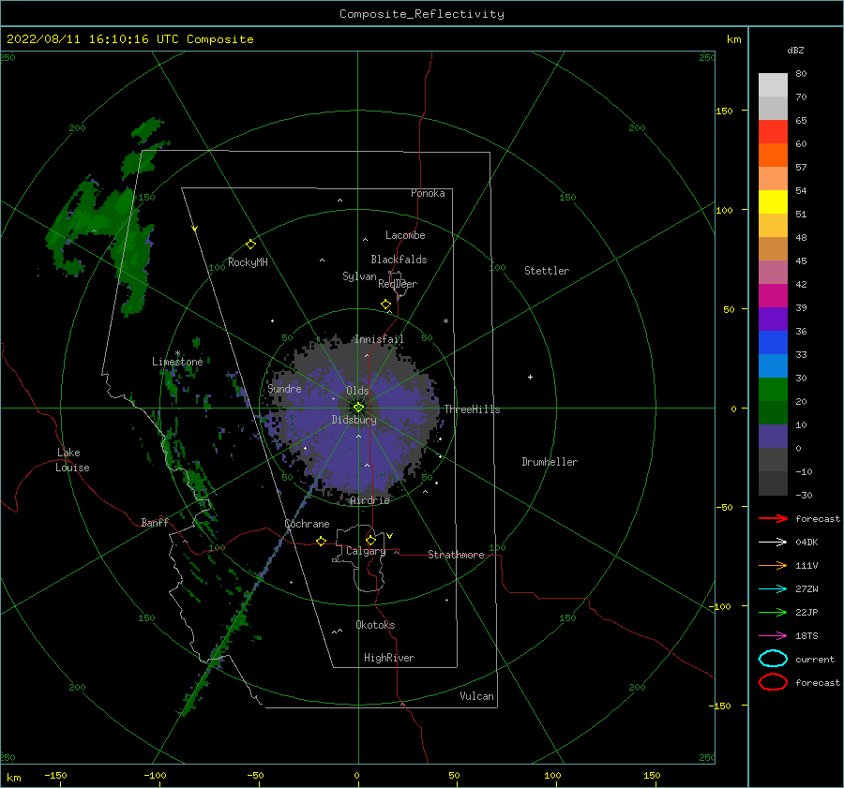Click the 04DK legend text
The width and height of the screenshot is (844, 788).
tap(806, 543)
